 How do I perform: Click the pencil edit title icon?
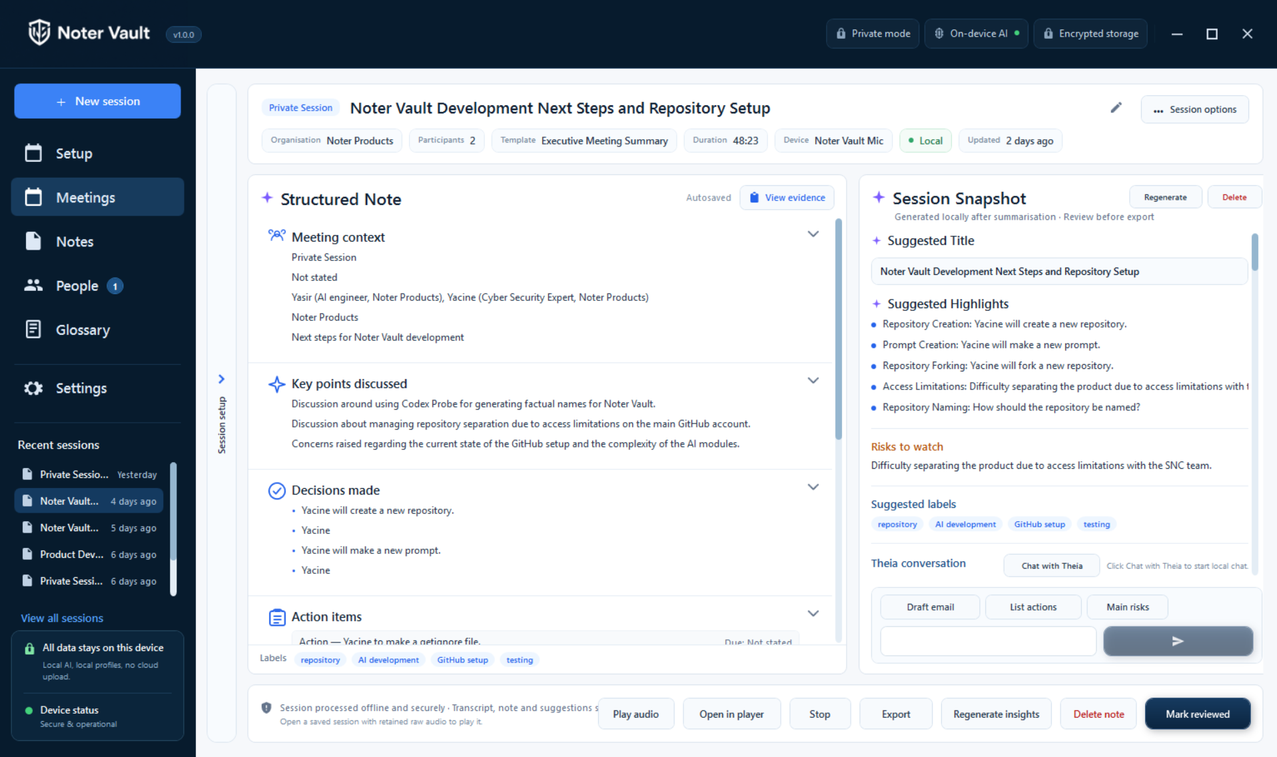pyautogui.click(x=1116, y=108)
